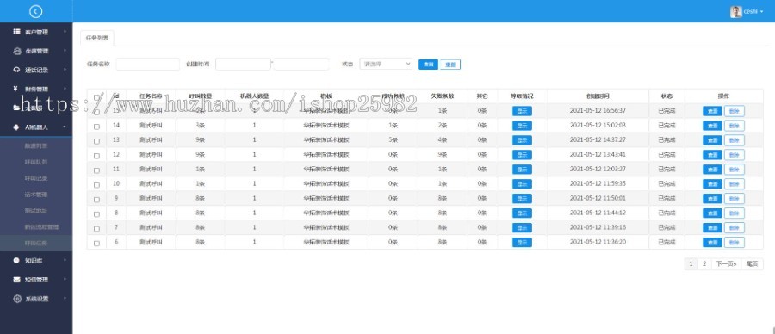Expand the 系统设置 menu chevron

[x=65, y=299]
